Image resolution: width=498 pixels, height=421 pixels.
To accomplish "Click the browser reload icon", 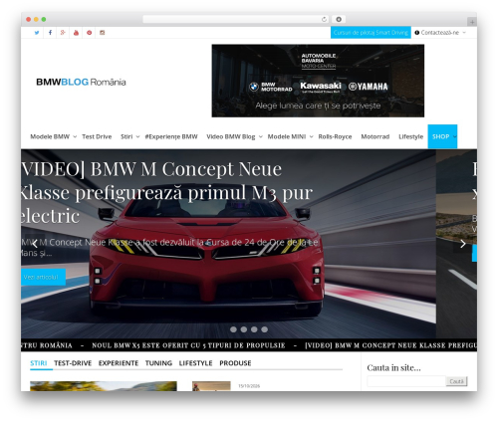I will [324, 19].
